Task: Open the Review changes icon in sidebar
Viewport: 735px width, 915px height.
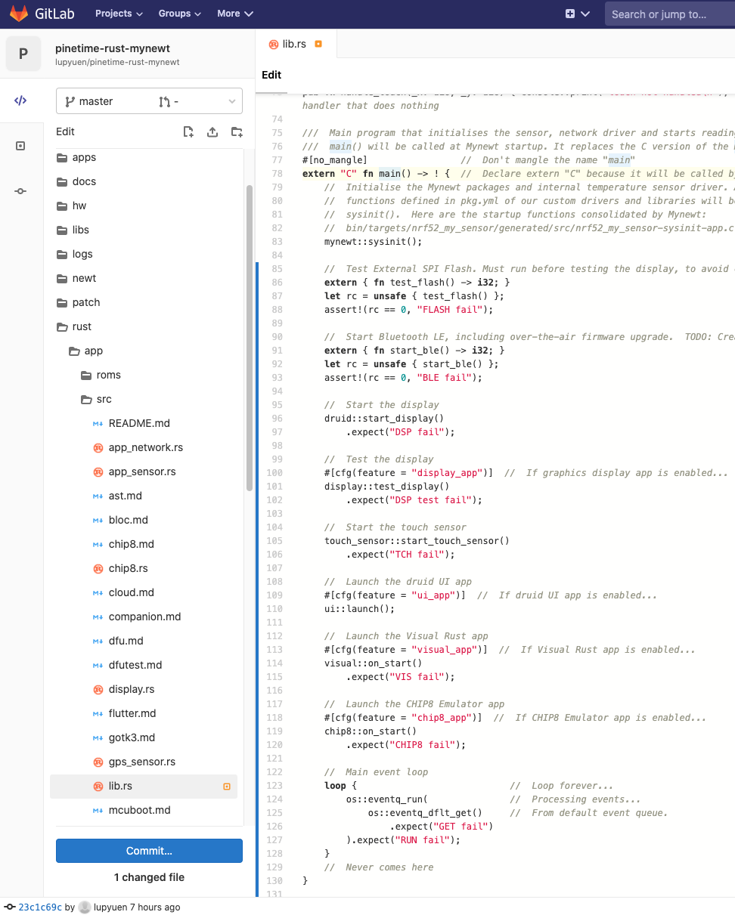Action: click(21, 146)
